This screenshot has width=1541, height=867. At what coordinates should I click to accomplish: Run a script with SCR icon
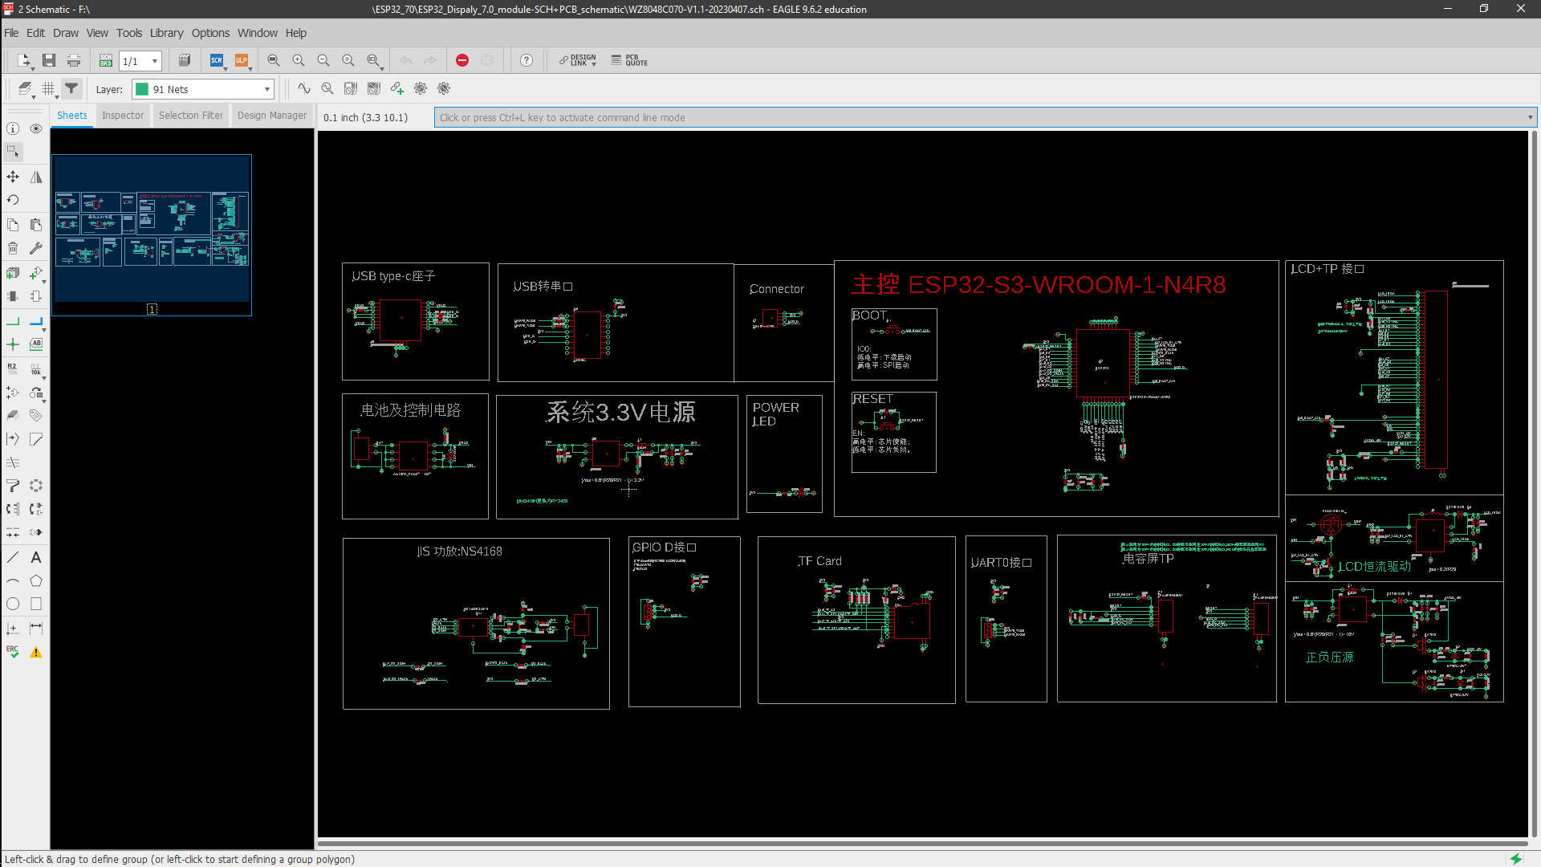[217, 61]
